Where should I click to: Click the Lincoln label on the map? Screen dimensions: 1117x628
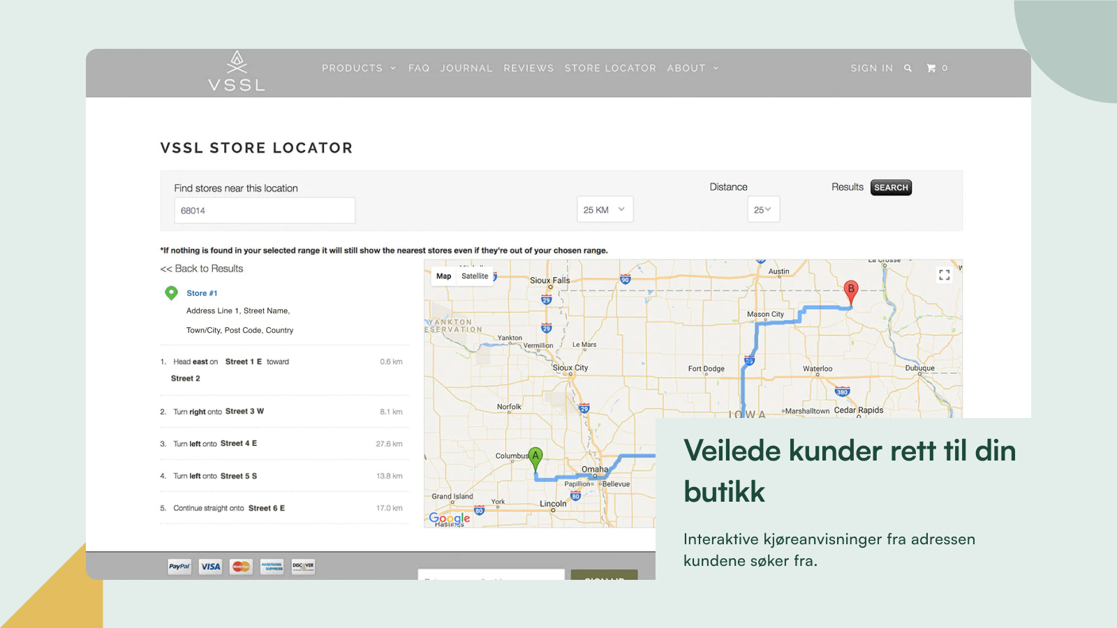[x=553, y=503]
